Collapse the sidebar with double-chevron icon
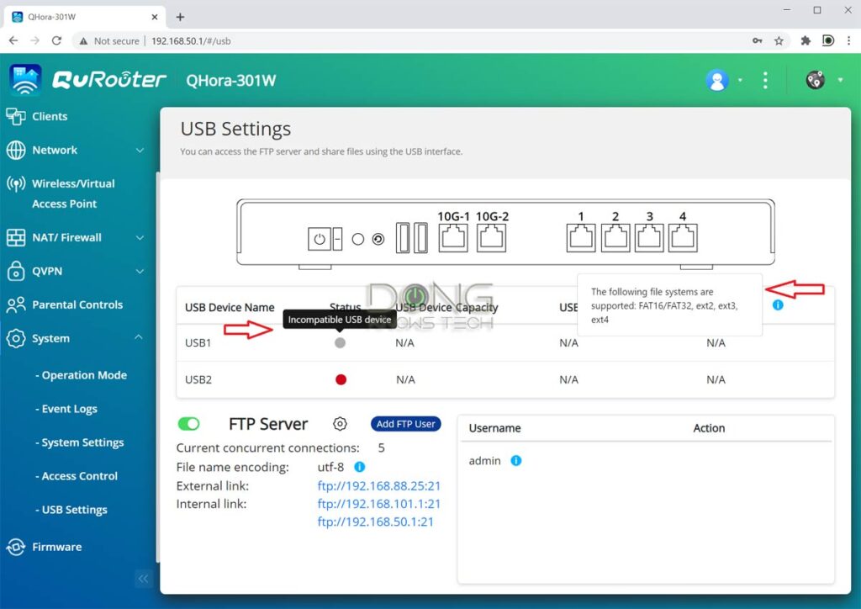 pos(143,578)
